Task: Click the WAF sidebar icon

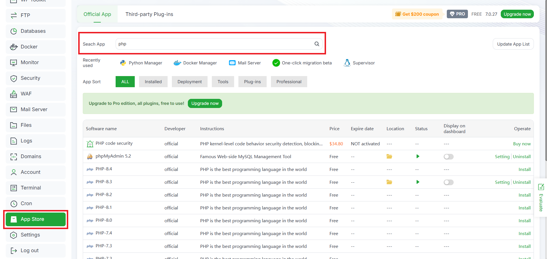Action: click(x=14, y=94)
